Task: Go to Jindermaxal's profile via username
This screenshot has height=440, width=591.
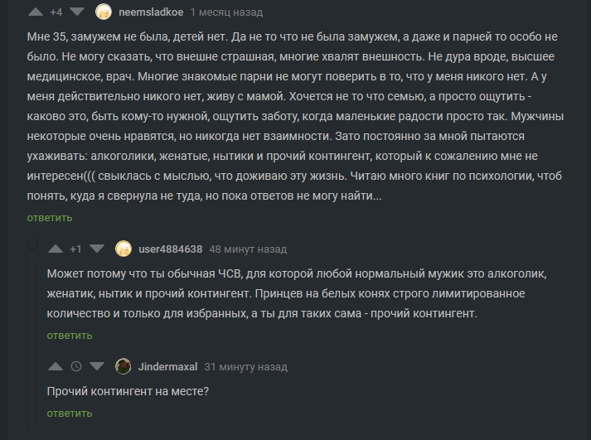Action: click(167, 366)
